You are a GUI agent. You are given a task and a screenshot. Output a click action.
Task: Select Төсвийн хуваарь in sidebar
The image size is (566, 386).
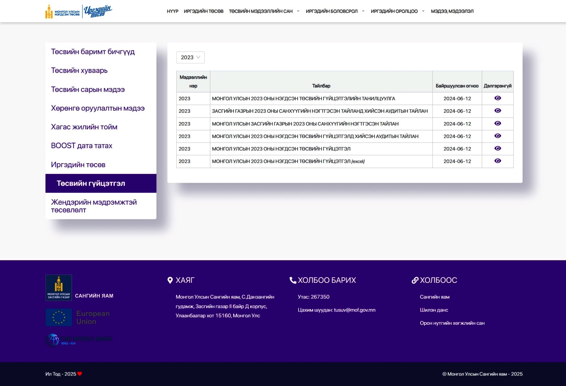[79, 71]
